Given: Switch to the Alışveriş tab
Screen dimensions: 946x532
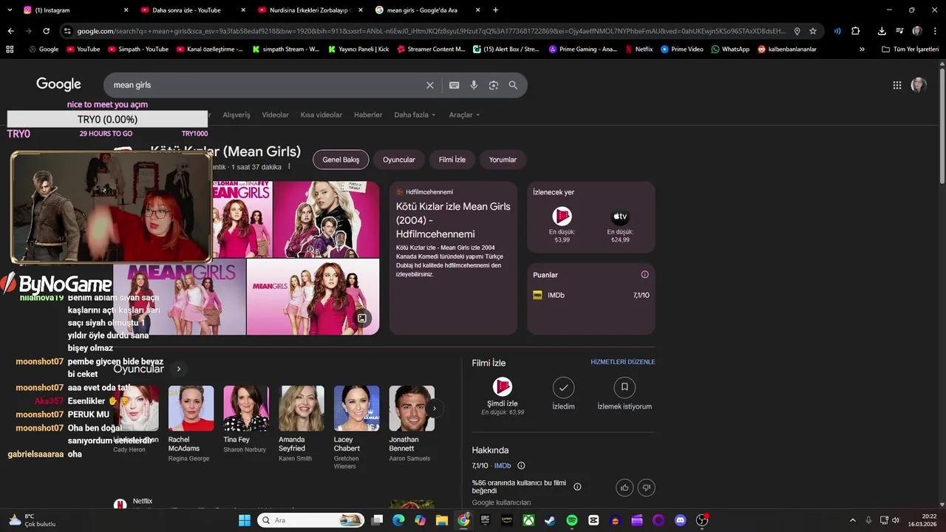Looking at the screenshot, I should pyautogui.click(x=236, y=115).
